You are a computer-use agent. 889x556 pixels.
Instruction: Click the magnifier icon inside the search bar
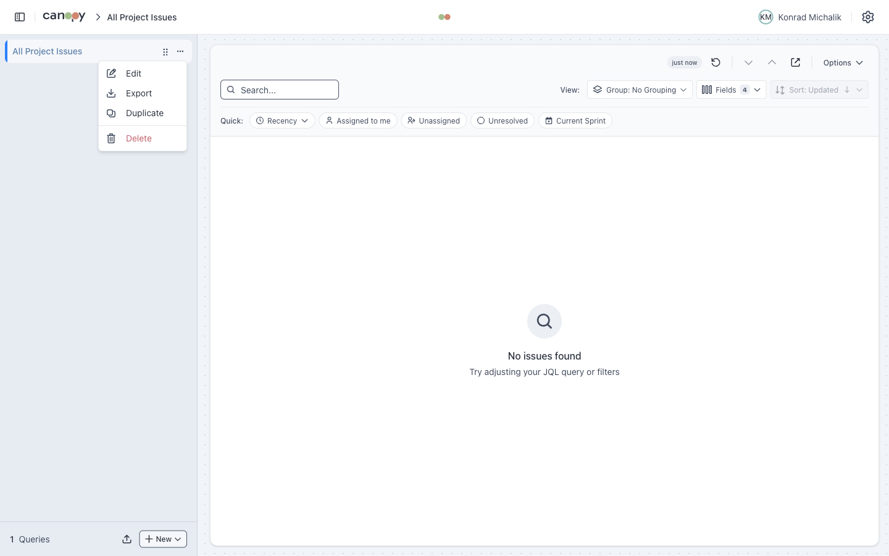click(x=231, y=90)
